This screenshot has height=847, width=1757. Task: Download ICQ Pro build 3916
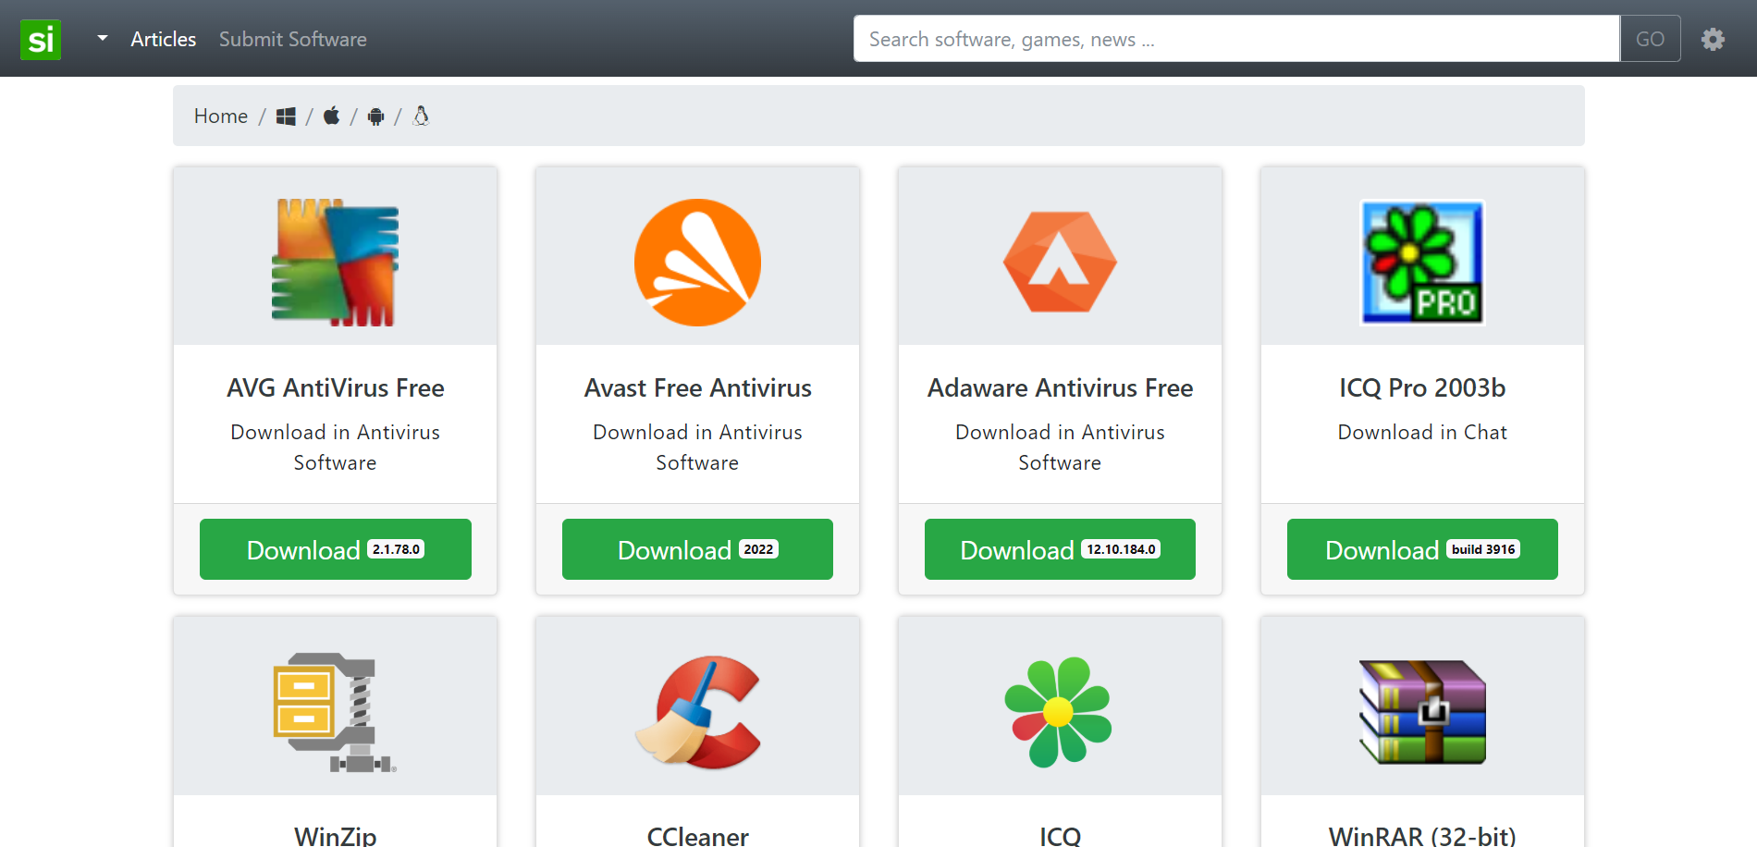1422,549
